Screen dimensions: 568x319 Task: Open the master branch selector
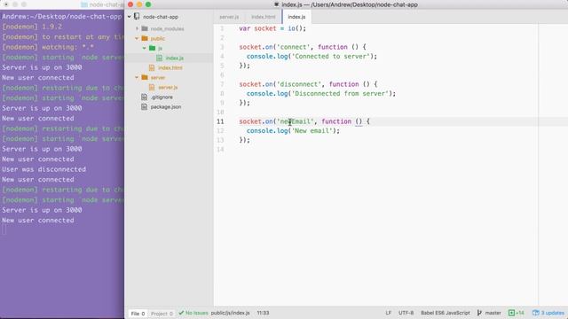pyautogui.click(x=493, y=313)
